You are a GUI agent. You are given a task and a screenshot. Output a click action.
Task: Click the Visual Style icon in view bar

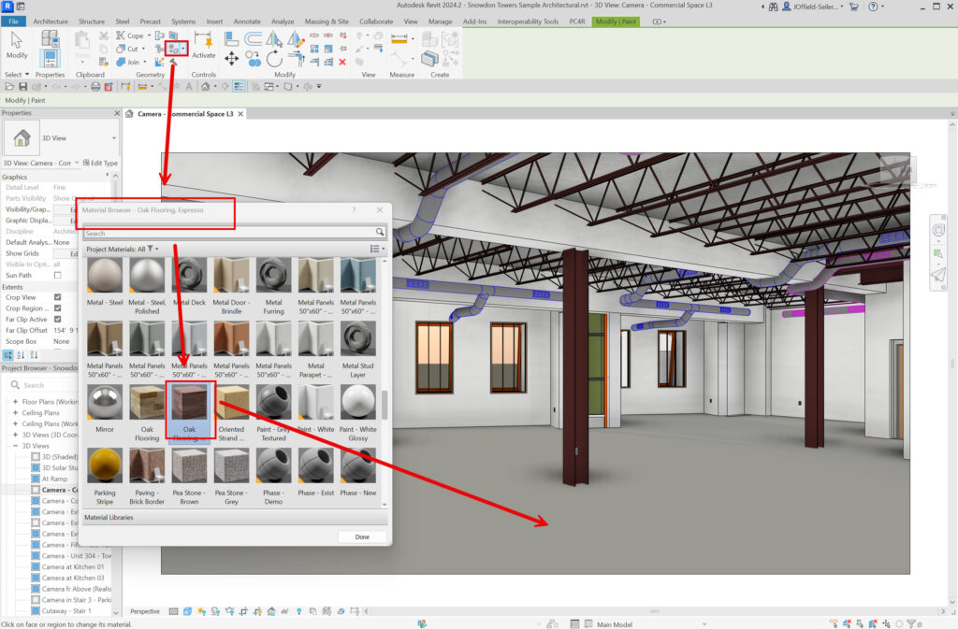pos(187,610)
